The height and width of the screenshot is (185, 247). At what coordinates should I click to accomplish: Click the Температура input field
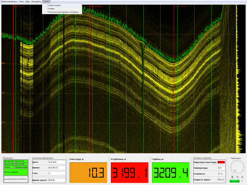(221, 168)
